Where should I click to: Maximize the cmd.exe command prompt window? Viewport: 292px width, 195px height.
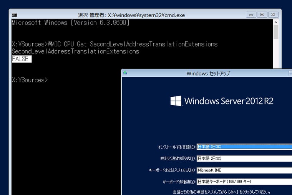(262, 15)
